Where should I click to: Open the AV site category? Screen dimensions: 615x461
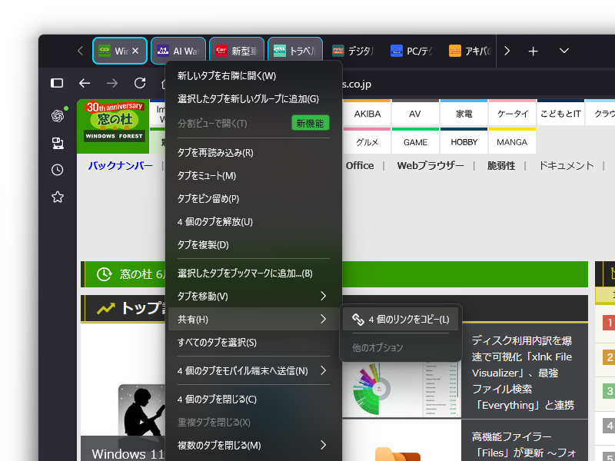click(415, 113)
